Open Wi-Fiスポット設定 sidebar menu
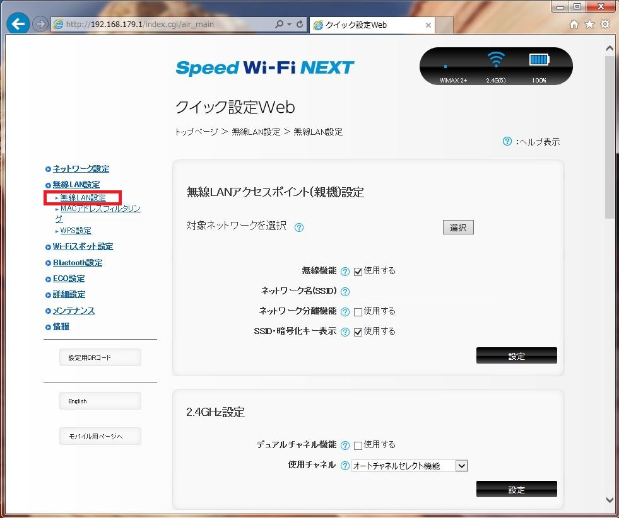This screenshot has width=619, height=518. click(x=83, y=246)
